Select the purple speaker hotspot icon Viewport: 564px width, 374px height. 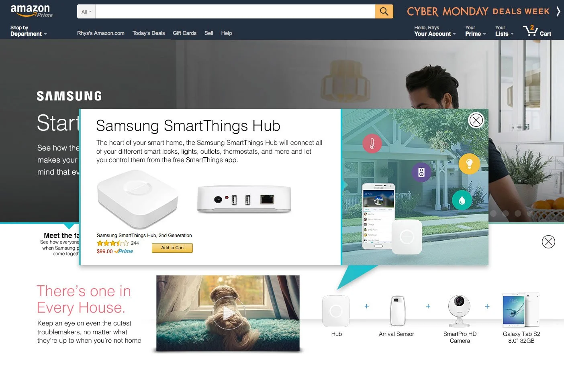[x=421, y=173]
